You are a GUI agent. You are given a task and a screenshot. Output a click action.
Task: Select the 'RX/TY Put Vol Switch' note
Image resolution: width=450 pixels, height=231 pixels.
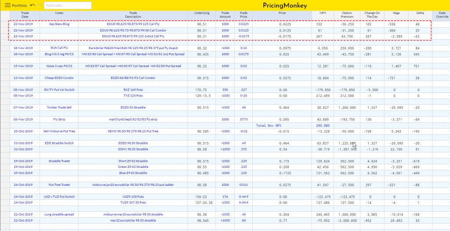coord(59,90)
